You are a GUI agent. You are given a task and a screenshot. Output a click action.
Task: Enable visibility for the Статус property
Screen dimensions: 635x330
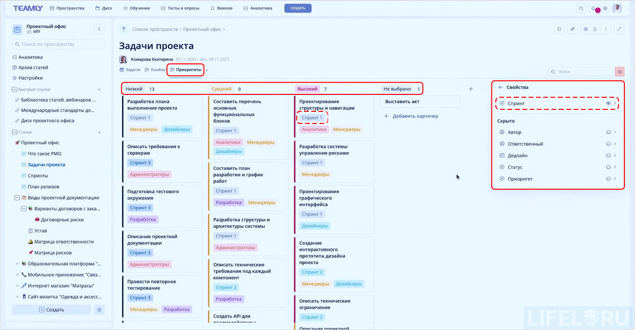[609, 166]
